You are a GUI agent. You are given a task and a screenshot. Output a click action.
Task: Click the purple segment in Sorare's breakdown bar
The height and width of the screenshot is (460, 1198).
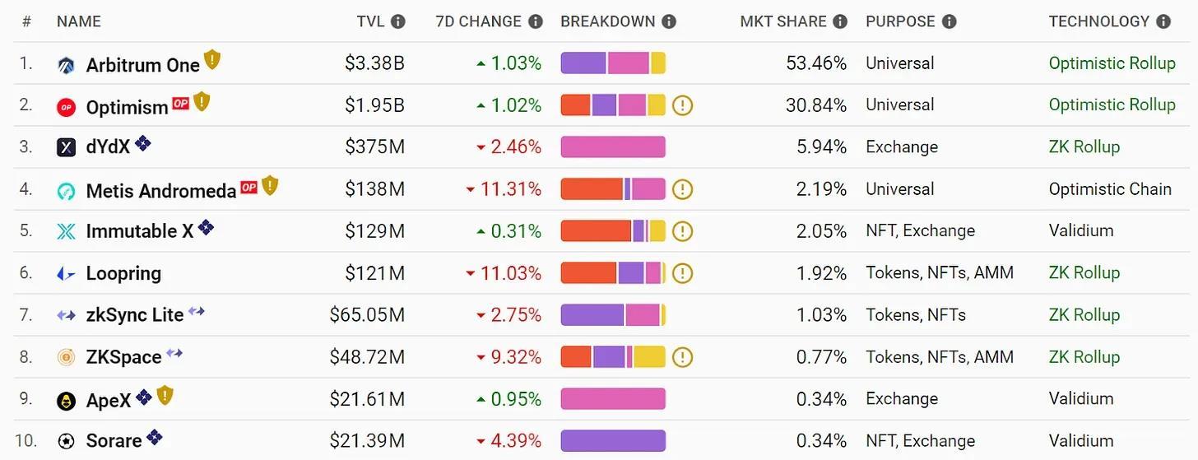(612, 441)
